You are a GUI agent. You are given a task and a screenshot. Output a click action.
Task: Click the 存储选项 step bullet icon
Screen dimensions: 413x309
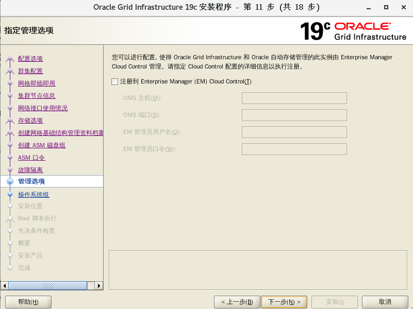(x=10, y=120)
